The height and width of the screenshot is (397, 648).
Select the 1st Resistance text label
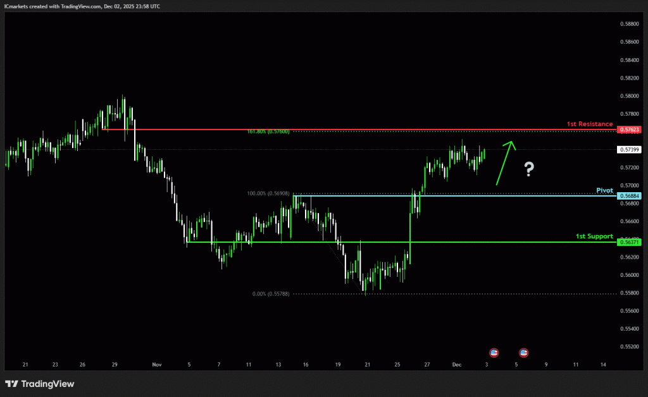[x=589, y=124]
